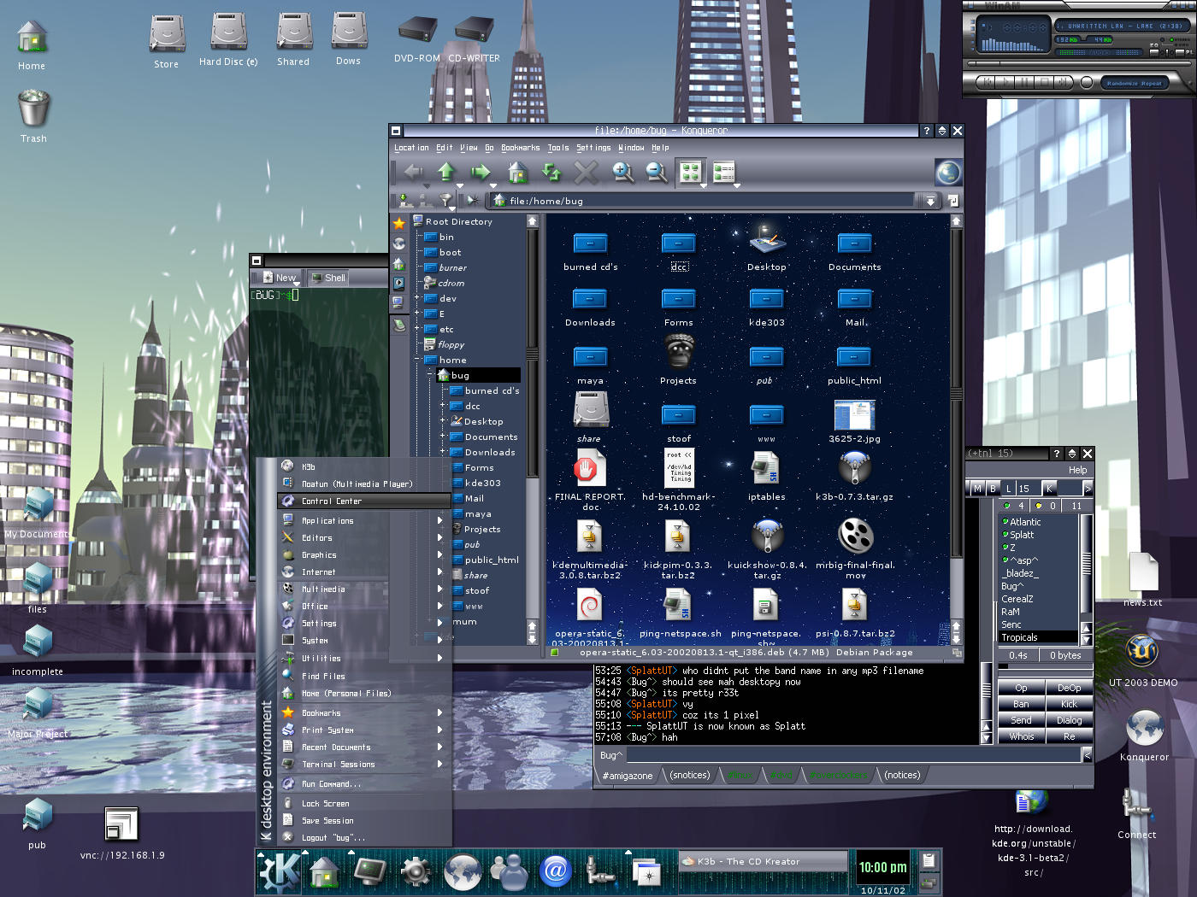Select the iptables script file icon

[765, 468]
